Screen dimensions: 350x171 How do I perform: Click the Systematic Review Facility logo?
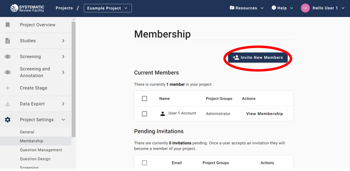coord(27,8)
